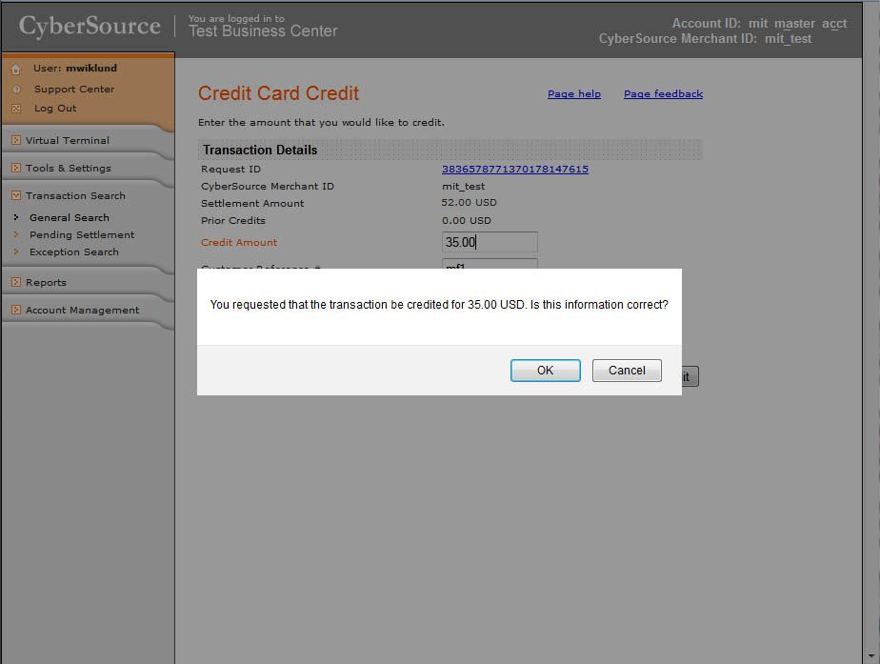Viewport: 880px width, 664px height.
Task: Open the Request ID number link
Action: pos(514,169)
